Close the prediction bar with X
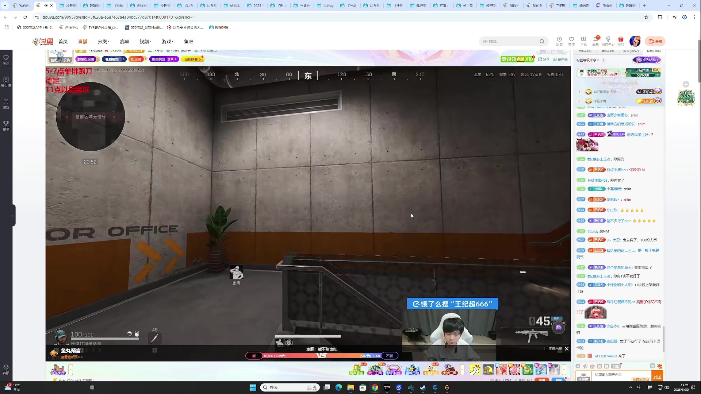This screenshot has height=394, width=701. (567, 349)
